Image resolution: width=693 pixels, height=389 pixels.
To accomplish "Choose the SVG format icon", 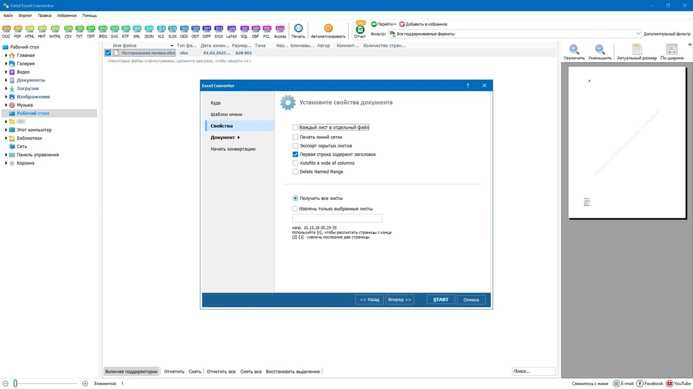I will click(114, 31).
